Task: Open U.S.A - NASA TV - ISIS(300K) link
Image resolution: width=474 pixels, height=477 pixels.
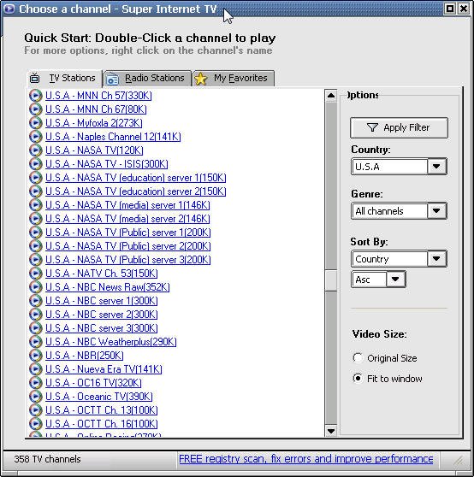Action: [107, 164]
